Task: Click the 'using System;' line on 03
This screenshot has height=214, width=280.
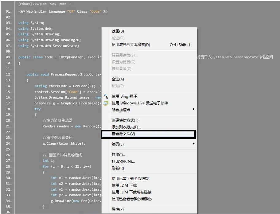Action: [31, 23]
